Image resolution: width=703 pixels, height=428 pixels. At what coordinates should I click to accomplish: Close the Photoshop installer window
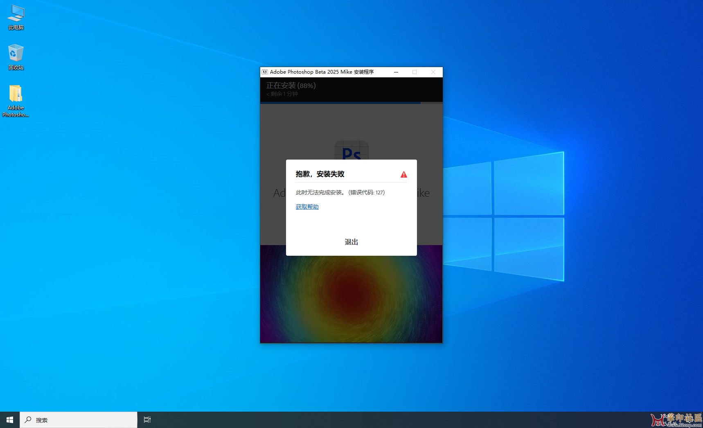point(433,72)
